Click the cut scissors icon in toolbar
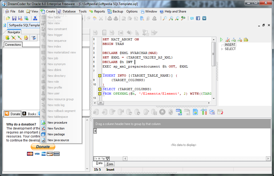 (x=101, y=18)
